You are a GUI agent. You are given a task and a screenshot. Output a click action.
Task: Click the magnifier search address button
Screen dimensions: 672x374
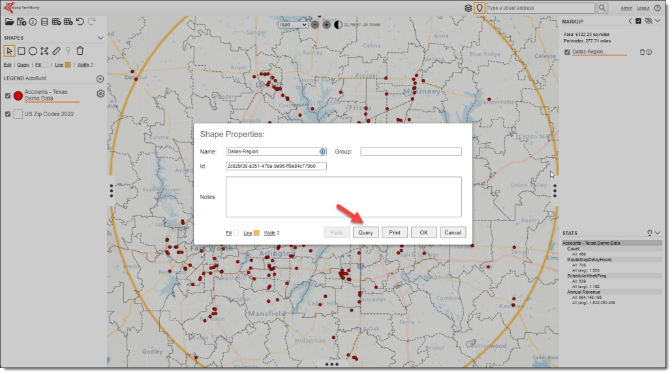tap(602, 8)
